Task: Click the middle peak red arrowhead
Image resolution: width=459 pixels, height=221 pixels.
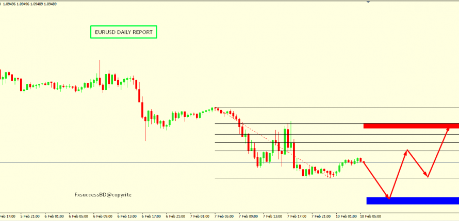Action: coord(407,151)
